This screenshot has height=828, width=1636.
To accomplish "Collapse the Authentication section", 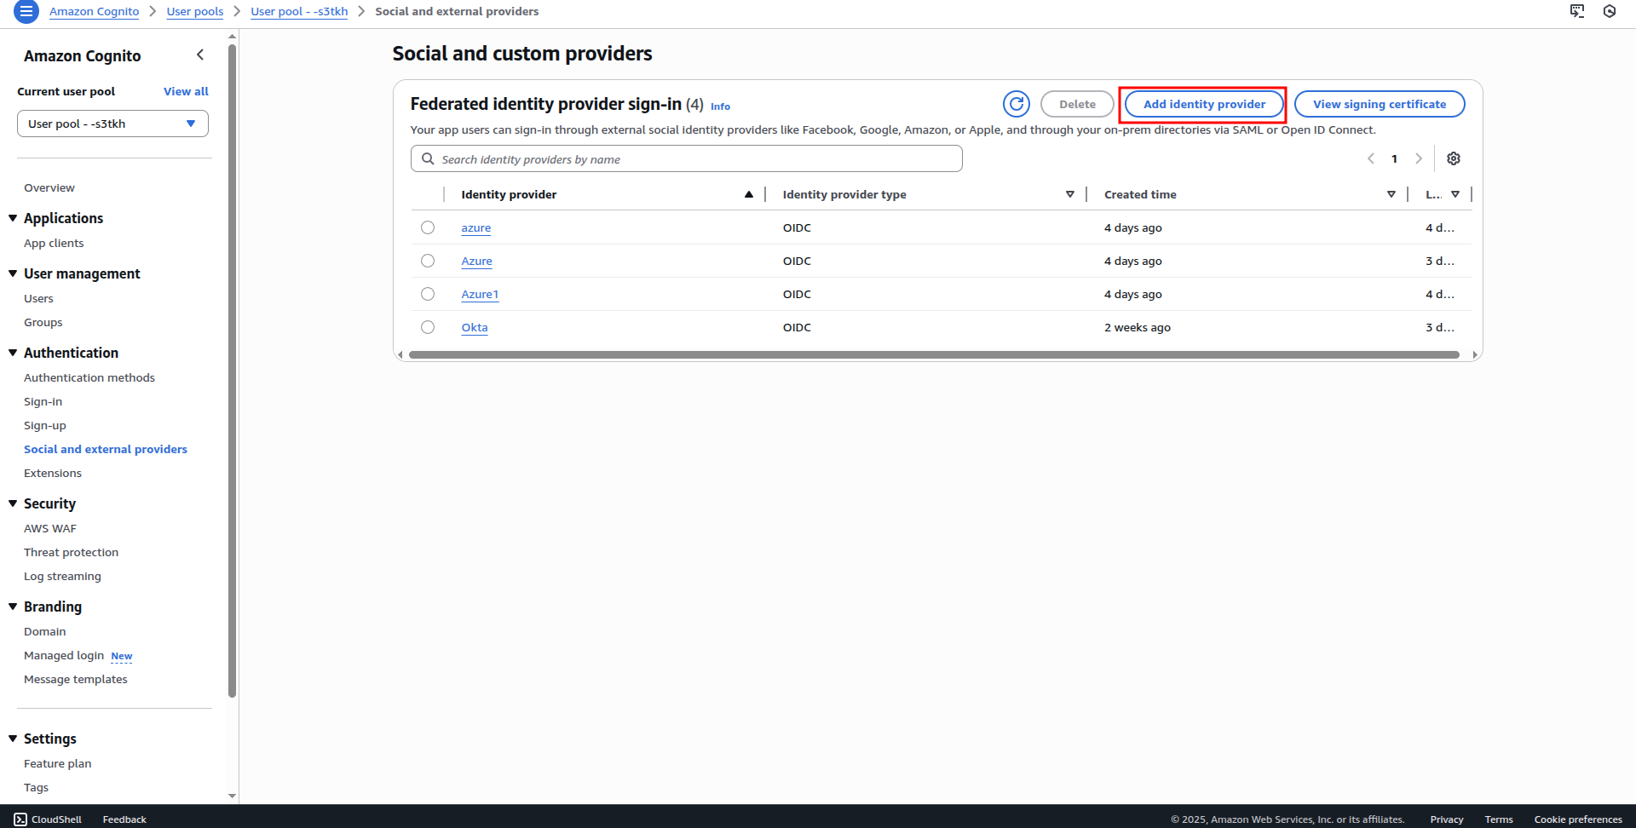I will 13,353.
